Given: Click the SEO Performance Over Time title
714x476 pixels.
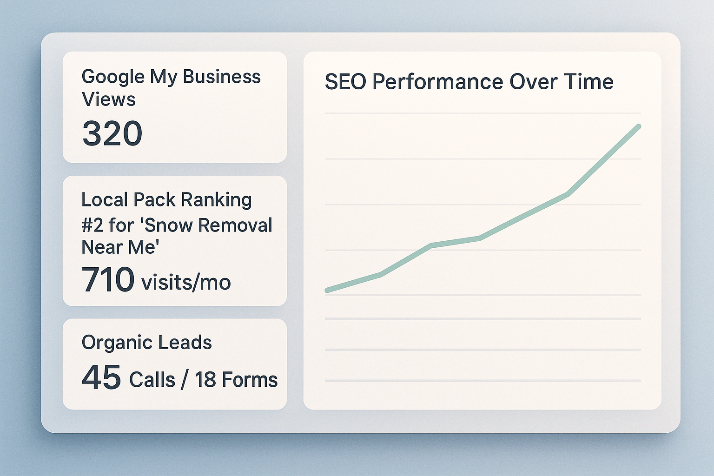Looking at the screenshot, I should (469, 82).
